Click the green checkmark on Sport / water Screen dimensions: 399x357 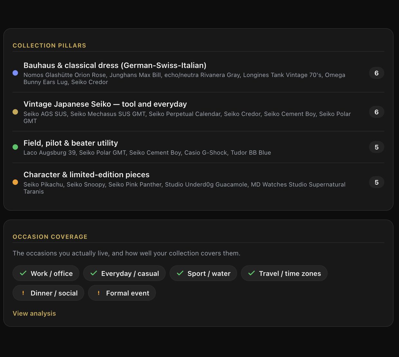[180, 273]
